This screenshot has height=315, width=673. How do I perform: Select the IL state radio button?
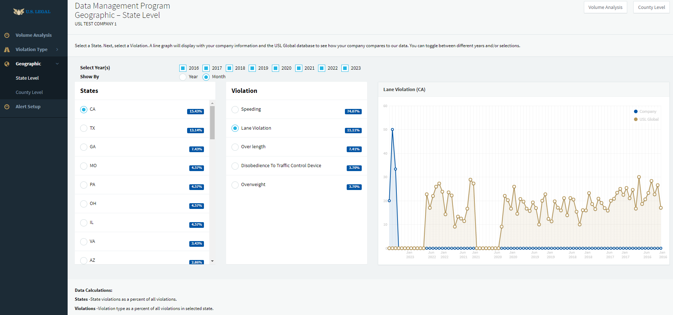point(84,223)
